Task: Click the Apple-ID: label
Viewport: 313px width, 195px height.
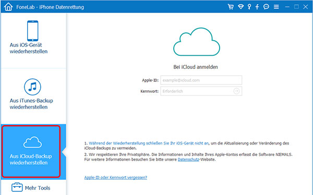Action: (150, 80)
